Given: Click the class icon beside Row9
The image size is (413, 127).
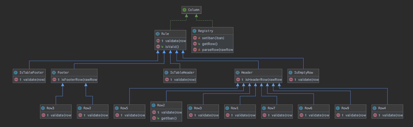Looking at the screenshot, I should (337, 108).
